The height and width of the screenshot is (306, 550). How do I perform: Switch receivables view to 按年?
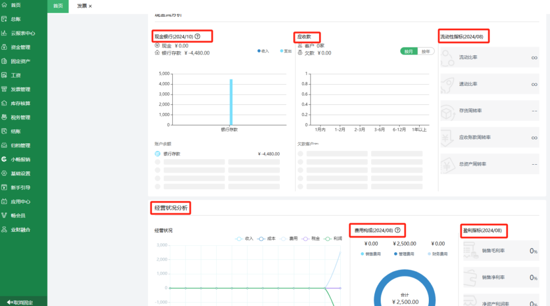tap(426, 51)
